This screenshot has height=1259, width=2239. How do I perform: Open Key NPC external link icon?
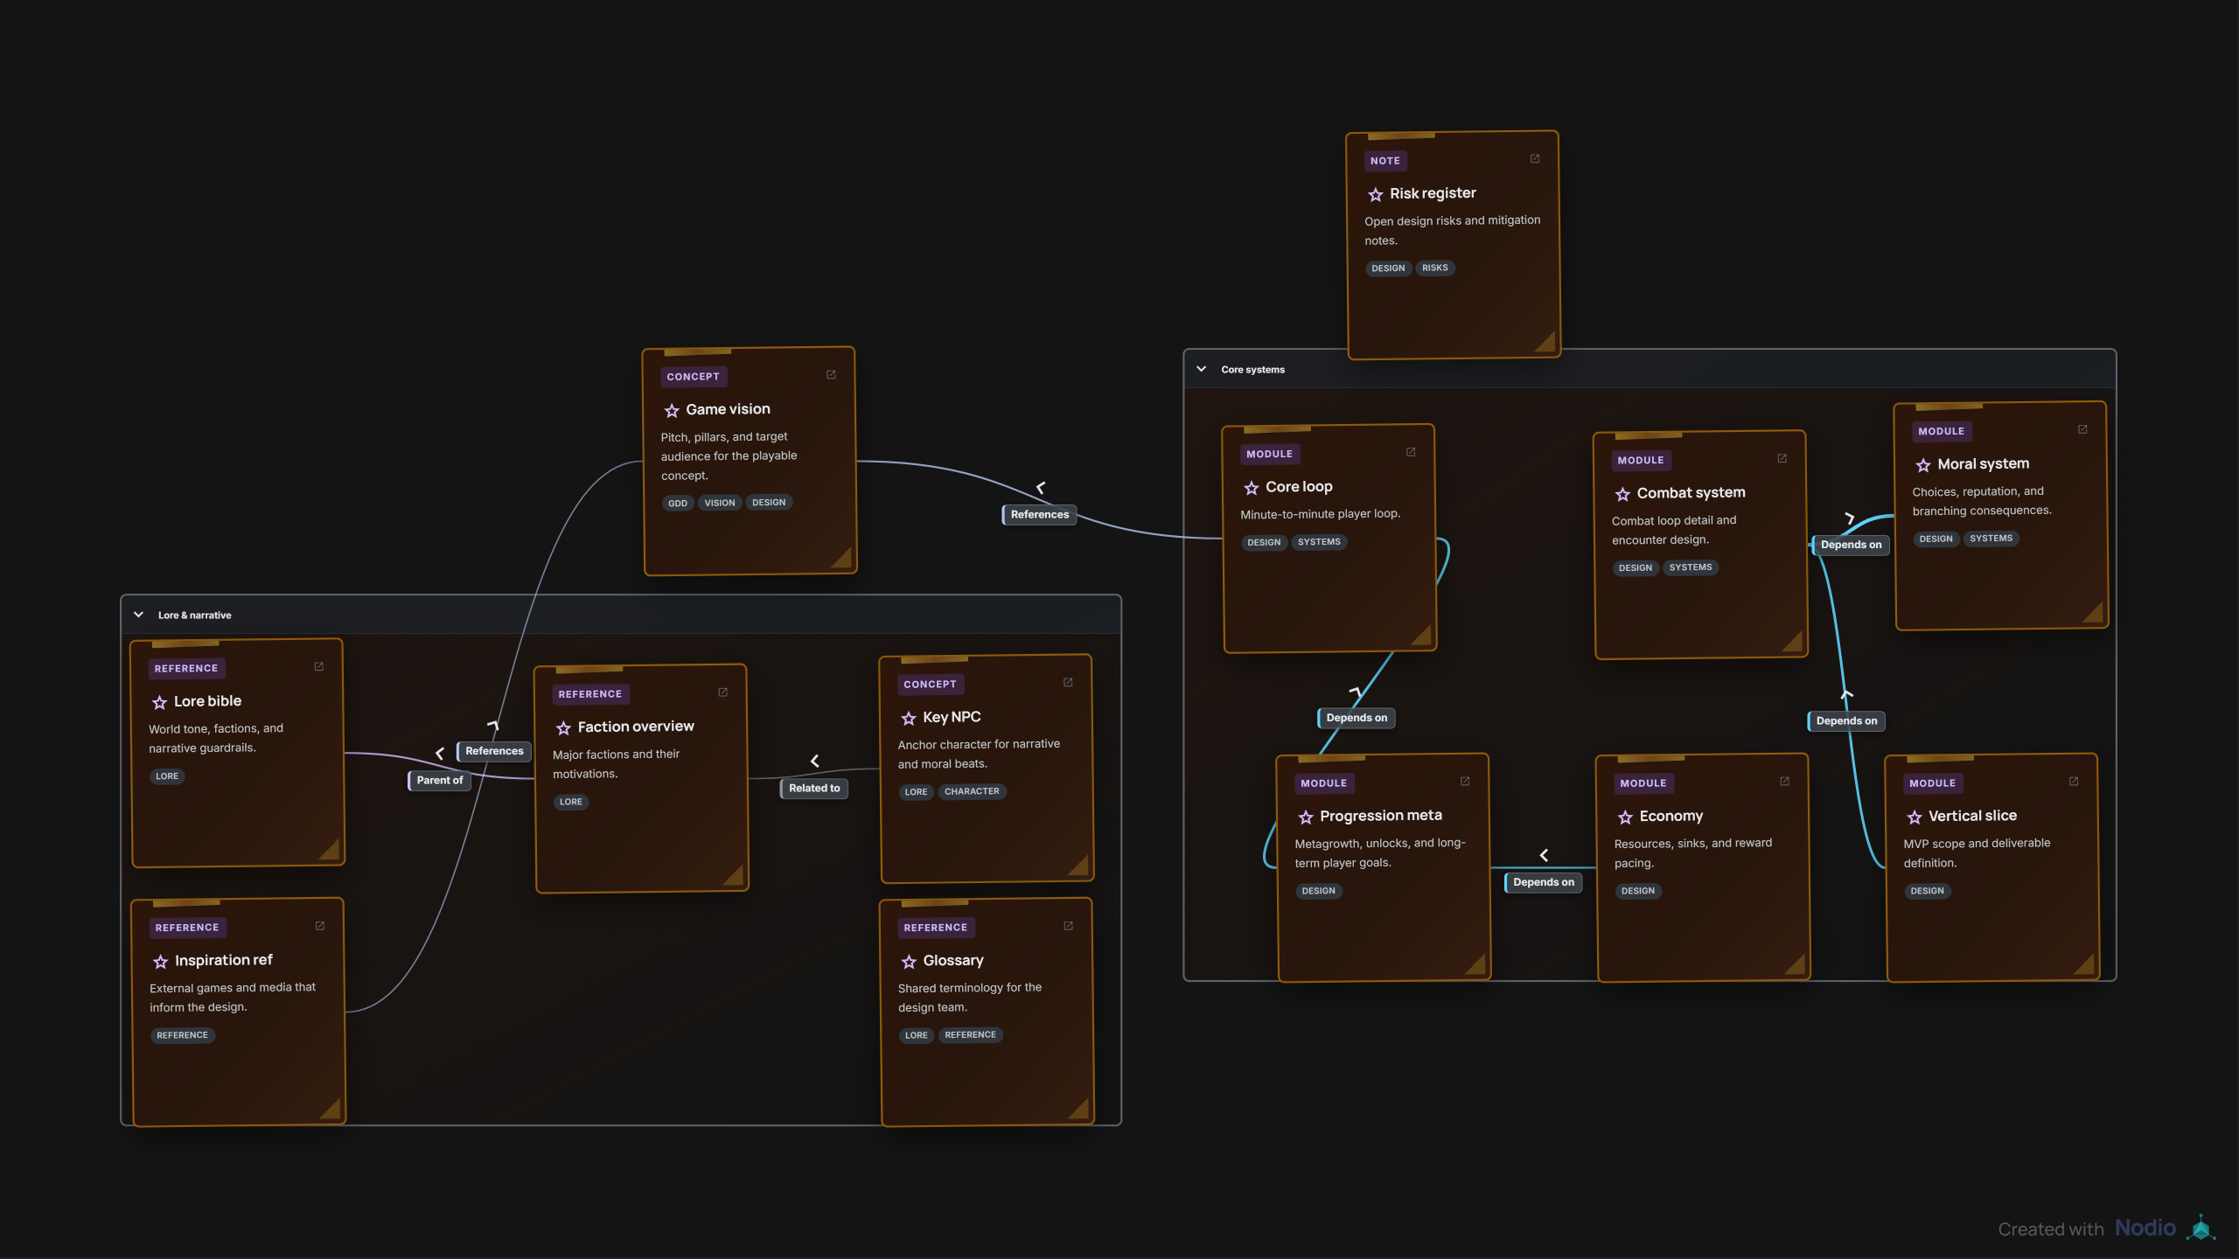click(x=1067, y=683)
